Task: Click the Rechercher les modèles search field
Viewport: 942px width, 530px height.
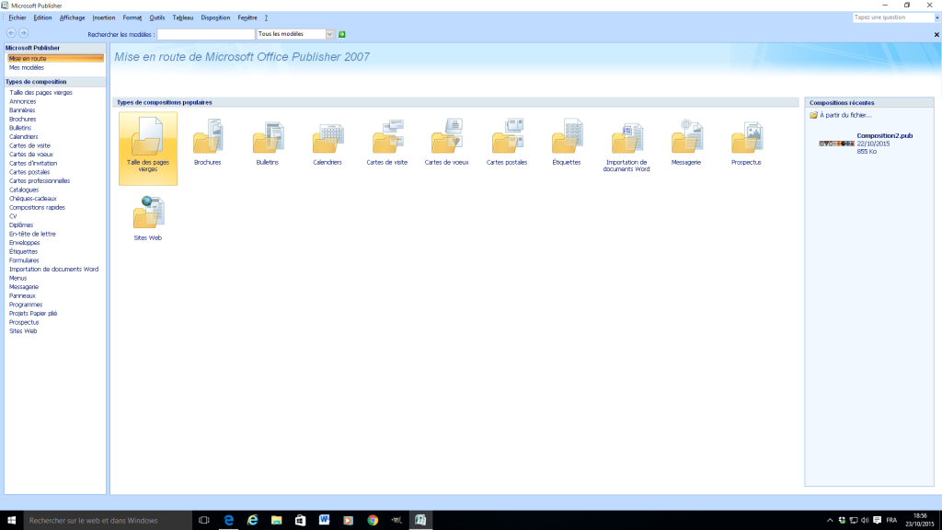Action: coord(205,34)
